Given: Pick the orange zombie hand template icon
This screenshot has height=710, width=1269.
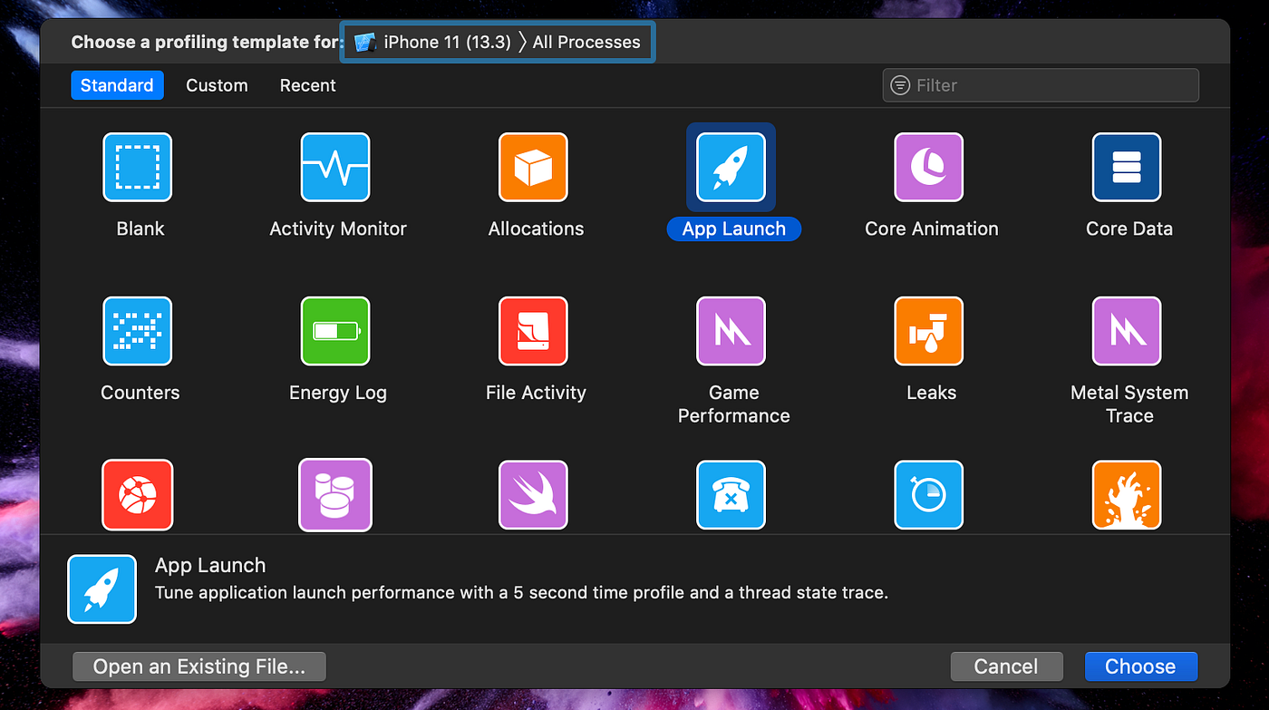Looking at the screenshot, I should click(x=1127, y=495).
